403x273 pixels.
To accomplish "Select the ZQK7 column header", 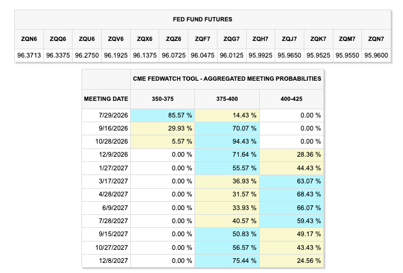I will (x=318, y=39).
